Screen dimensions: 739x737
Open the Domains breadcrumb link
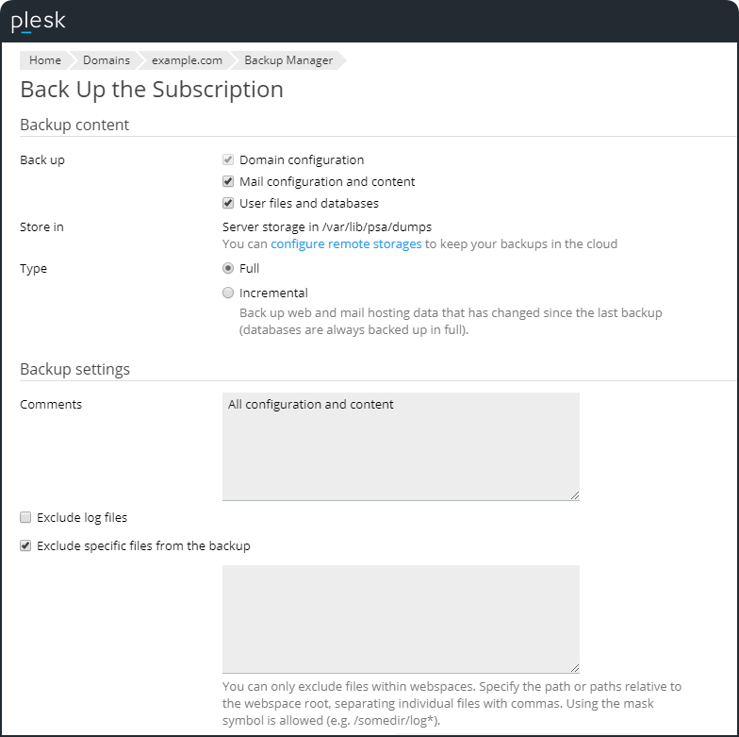click(x=106, y=60)
